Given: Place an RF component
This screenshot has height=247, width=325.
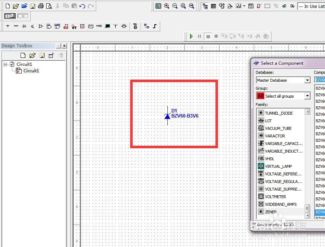Looking at the screenshot, I should click(116, 26).
